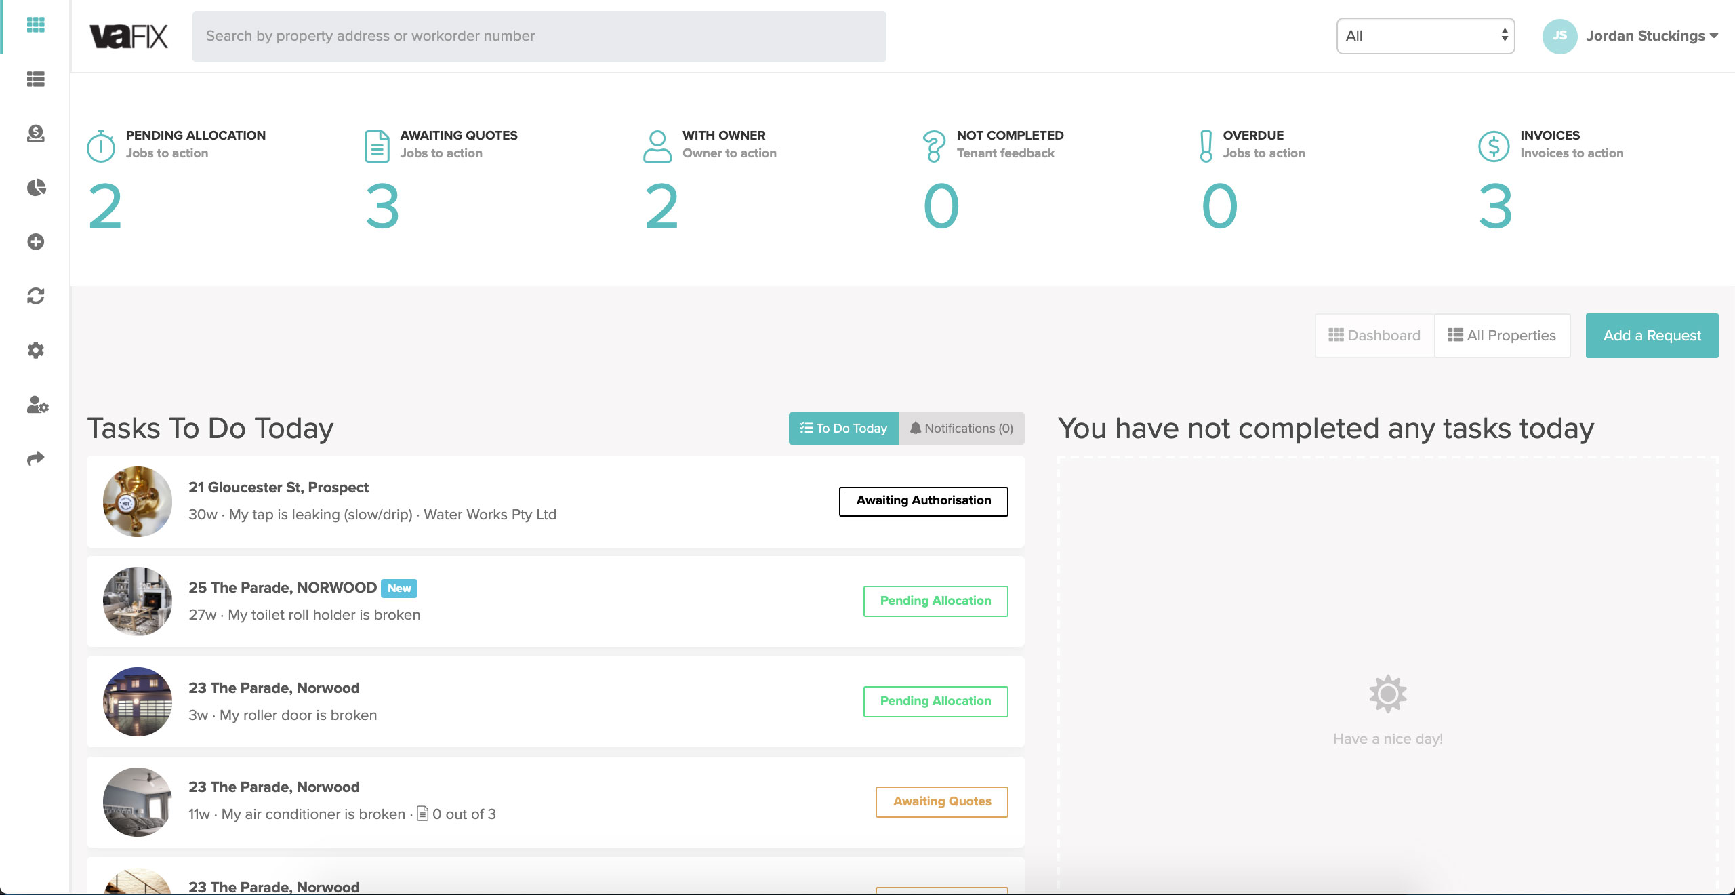Open the garage house thumbnail for roller door job
The image size is (1735, 895).
138,702
